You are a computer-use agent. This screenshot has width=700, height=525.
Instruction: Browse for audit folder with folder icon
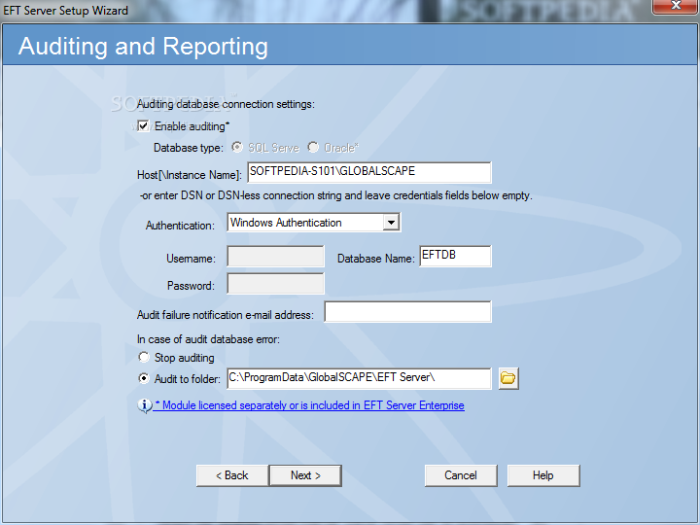coord(508,378)
